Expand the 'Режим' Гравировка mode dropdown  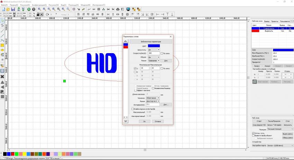pyautogui.click(x=154, y=61)
